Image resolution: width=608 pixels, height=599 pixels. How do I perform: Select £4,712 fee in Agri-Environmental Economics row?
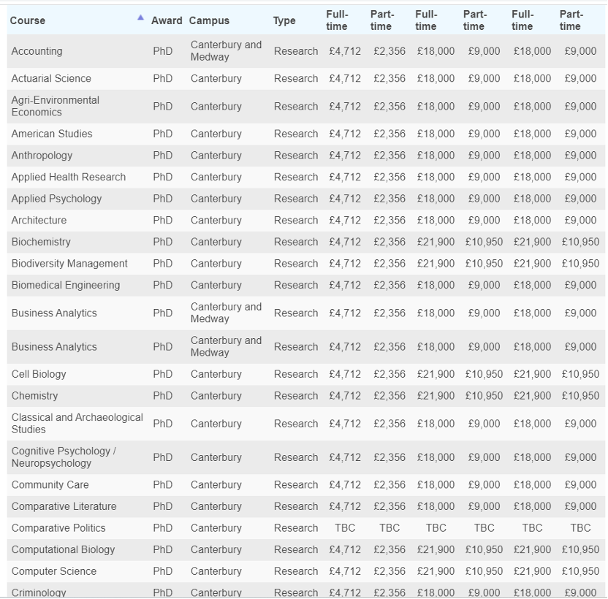point(345,106)
